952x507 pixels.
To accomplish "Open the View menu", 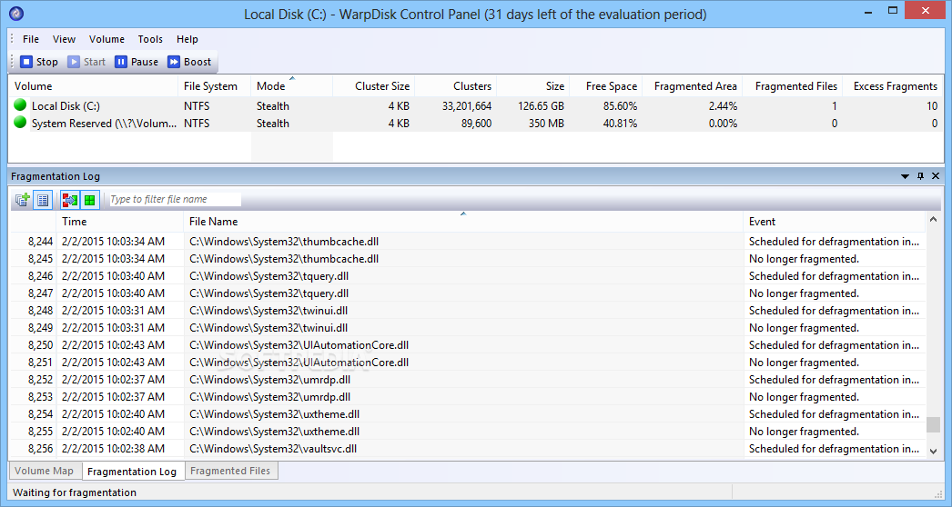I will (64, 39).
